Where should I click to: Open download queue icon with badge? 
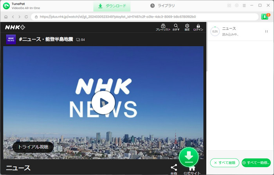pos(265,16)
